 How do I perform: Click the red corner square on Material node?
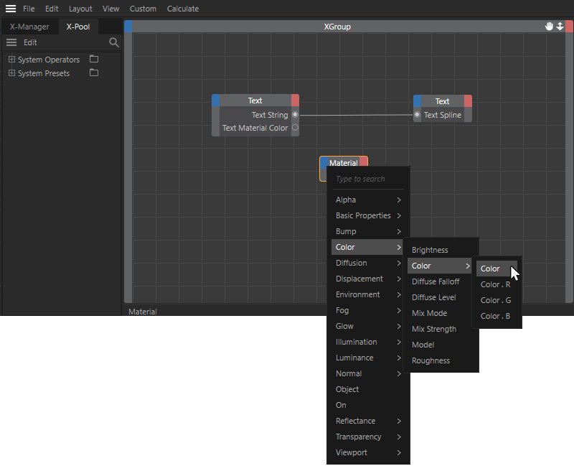[363, 162]
